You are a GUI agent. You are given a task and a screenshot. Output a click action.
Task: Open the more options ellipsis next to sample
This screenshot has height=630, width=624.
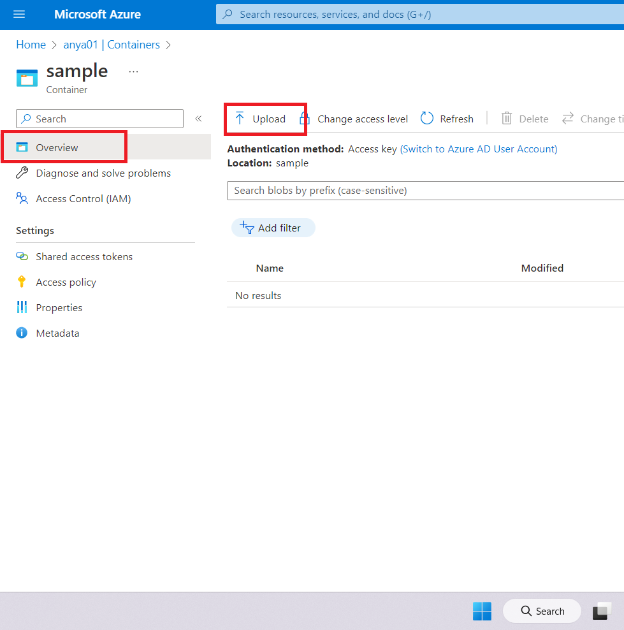pos(133,72)
